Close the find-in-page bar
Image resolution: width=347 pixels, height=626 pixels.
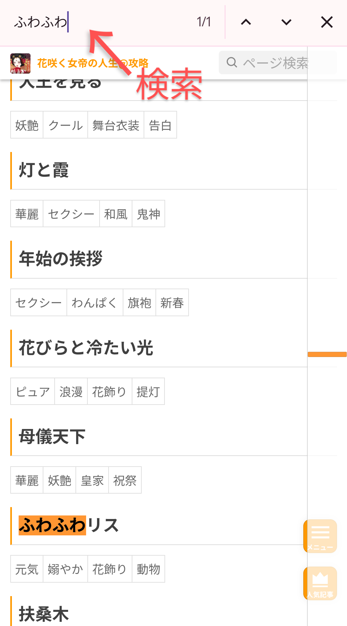(x=327, y=22)
